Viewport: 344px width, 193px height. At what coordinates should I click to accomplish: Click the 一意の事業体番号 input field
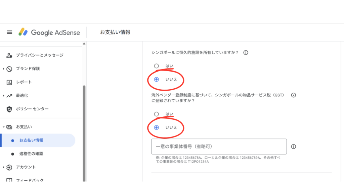(219, 147)
